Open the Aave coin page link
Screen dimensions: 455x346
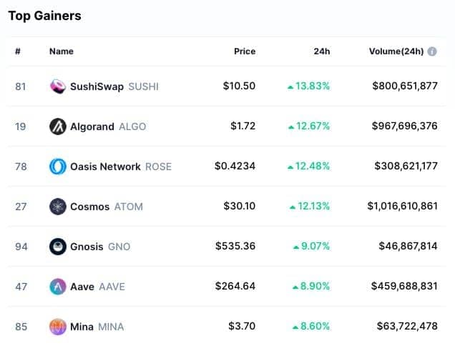(82, 287)
